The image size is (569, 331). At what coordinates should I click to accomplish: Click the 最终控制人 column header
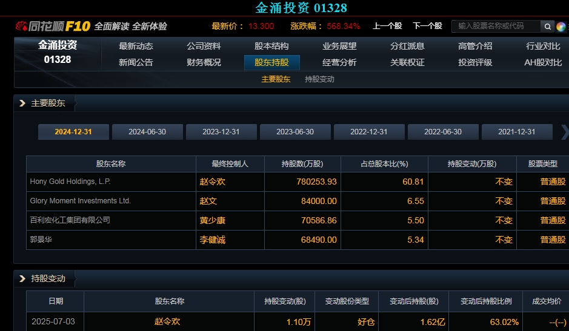[x=230, y=164]
